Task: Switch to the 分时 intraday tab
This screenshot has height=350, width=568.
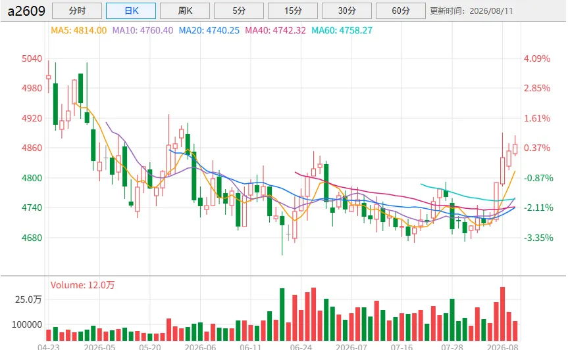Action: 77,11
